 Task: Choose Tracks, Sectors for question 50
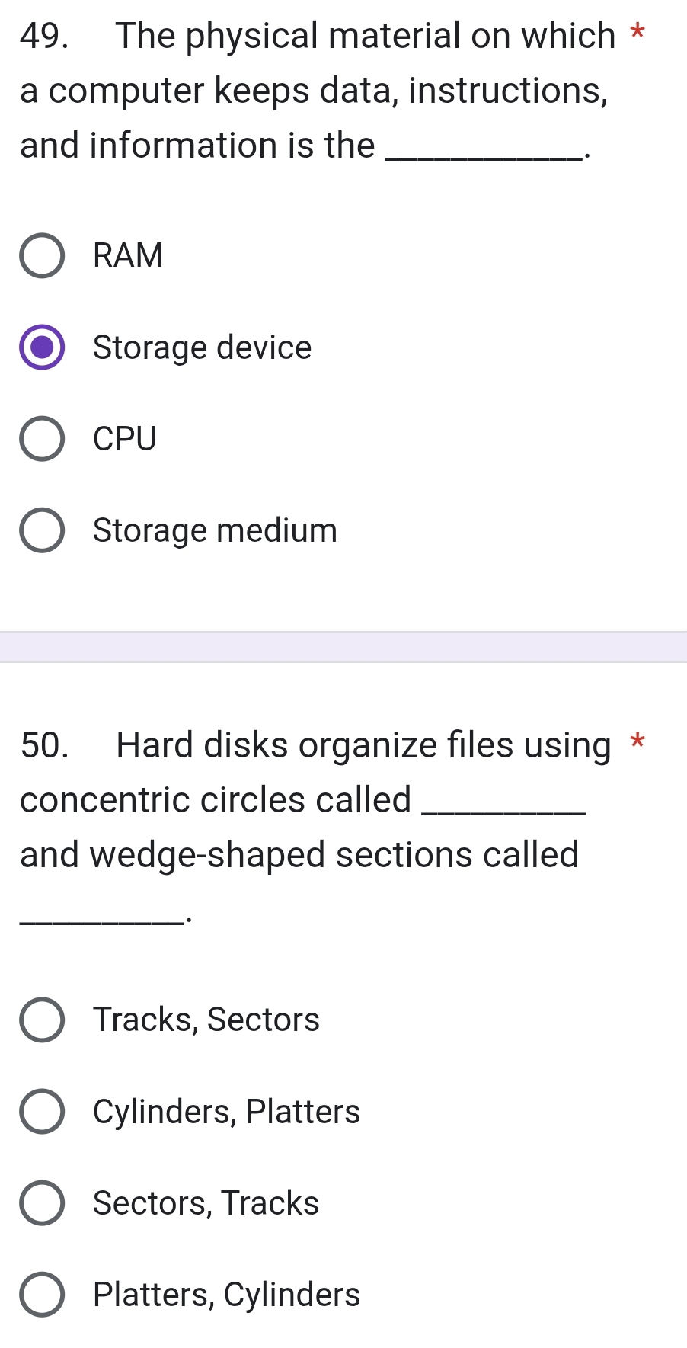[43, 1019]
